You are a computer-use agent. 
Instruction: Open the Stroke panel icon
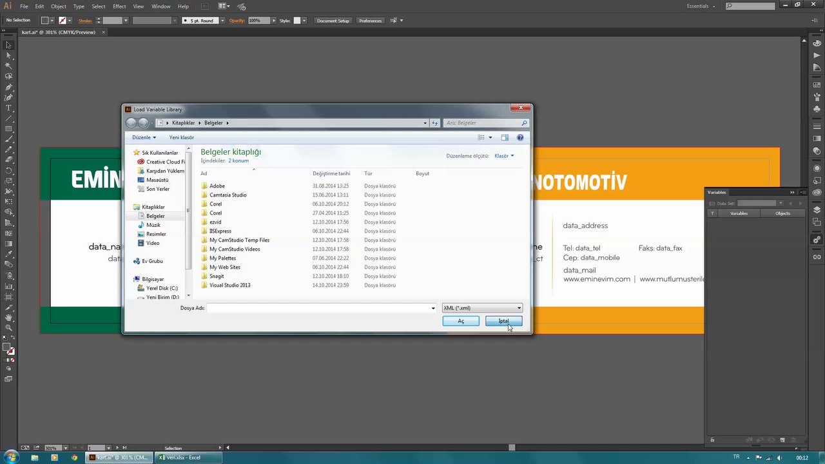(817, 127)
